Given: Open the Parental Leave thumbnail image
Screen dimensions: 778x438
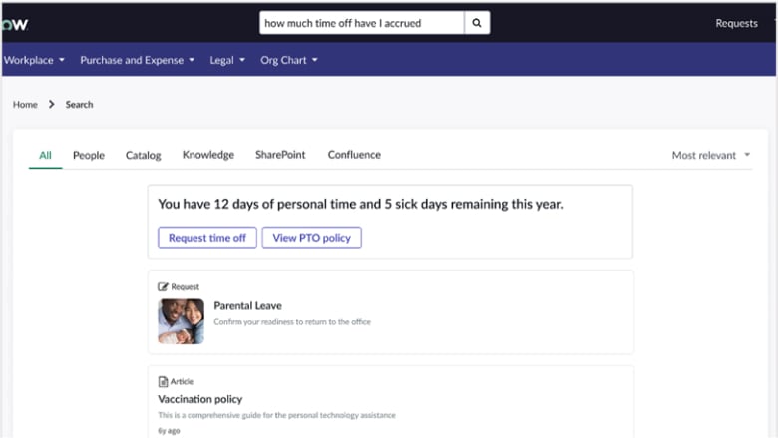Looking at the screenshot, I should click(x=182, y=321).
